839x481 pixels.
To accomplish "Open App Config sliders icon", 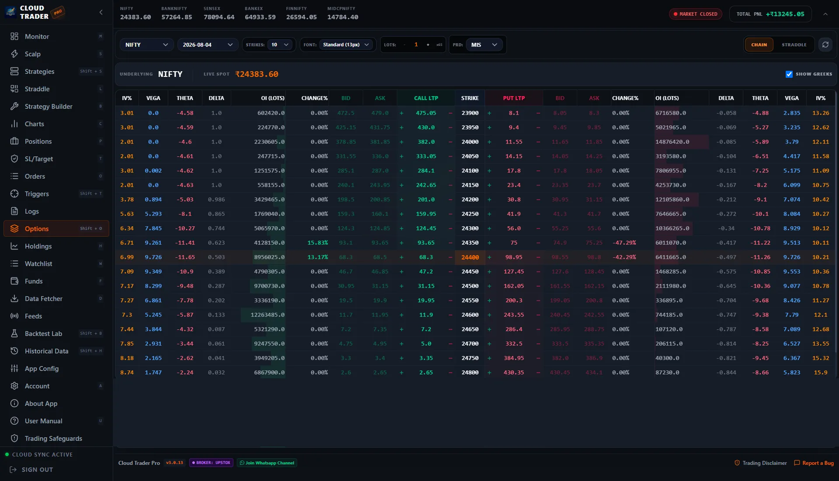I will [x=14, y=368].
